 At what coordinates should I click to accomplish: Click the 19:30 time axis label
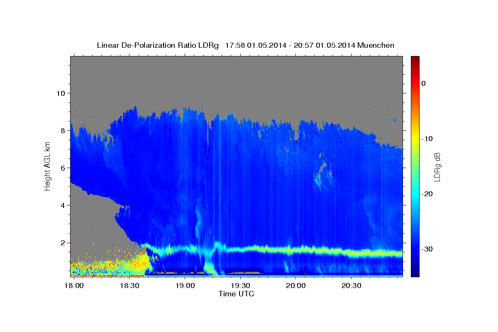coord(240,286)
